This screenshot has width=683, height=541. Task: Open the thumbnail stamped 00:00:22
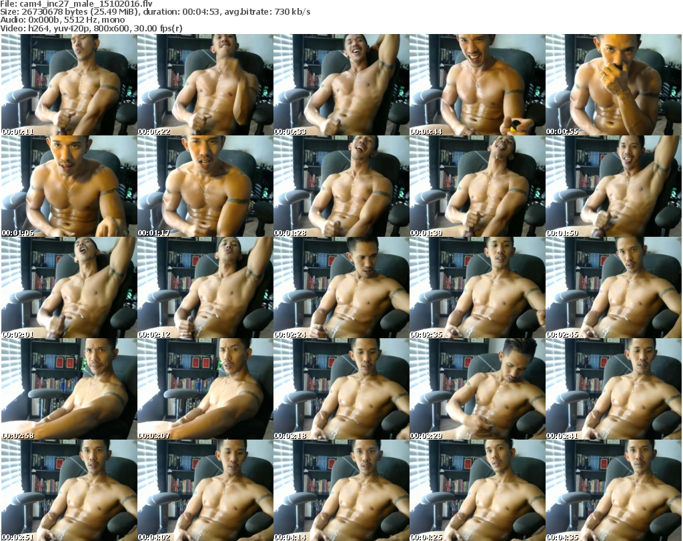205,85
